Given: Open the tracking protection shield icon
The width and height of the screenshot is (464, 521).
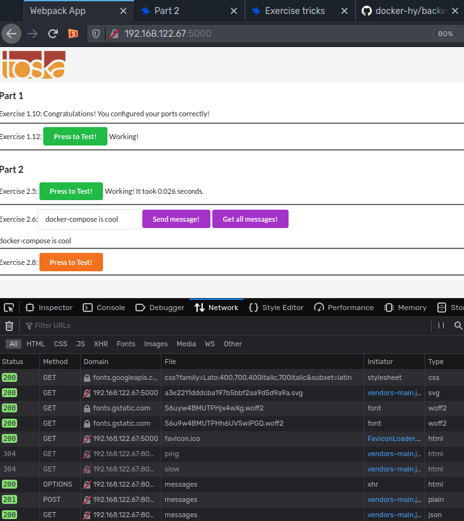Looking at the screenshot, I should click(x=97, y=34).
